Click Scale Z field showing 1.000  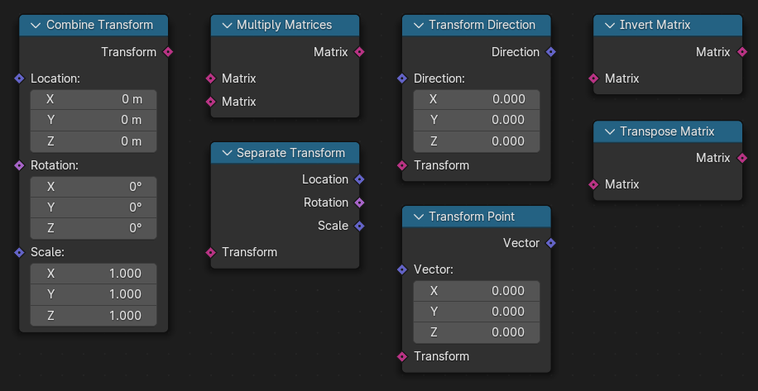(94, 316)
